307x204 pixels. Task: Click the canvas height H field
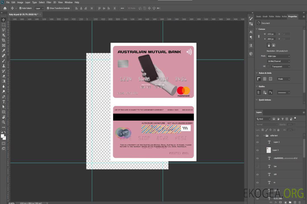pos(271,39)
